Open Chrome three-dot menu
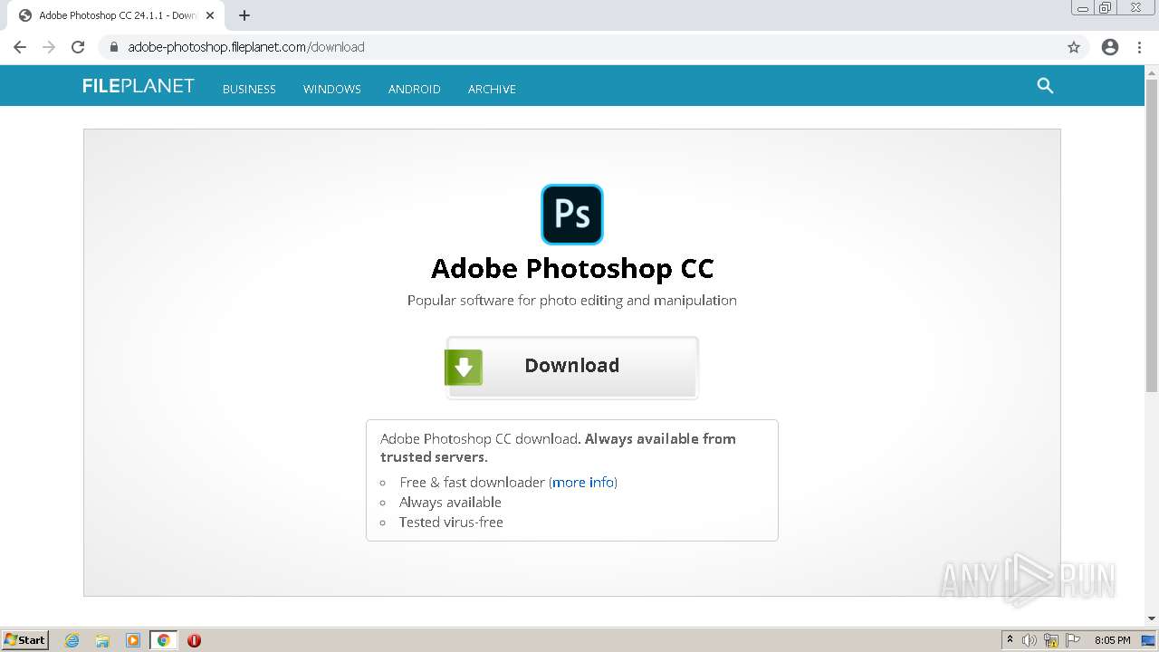The image size is (1159, 652). (1140, 47)
